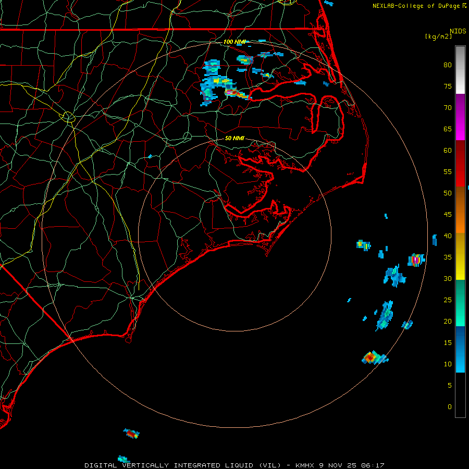Click the 15 value on the color scale
The height and width of the screenshot is (469, 469).
point(448,343)
